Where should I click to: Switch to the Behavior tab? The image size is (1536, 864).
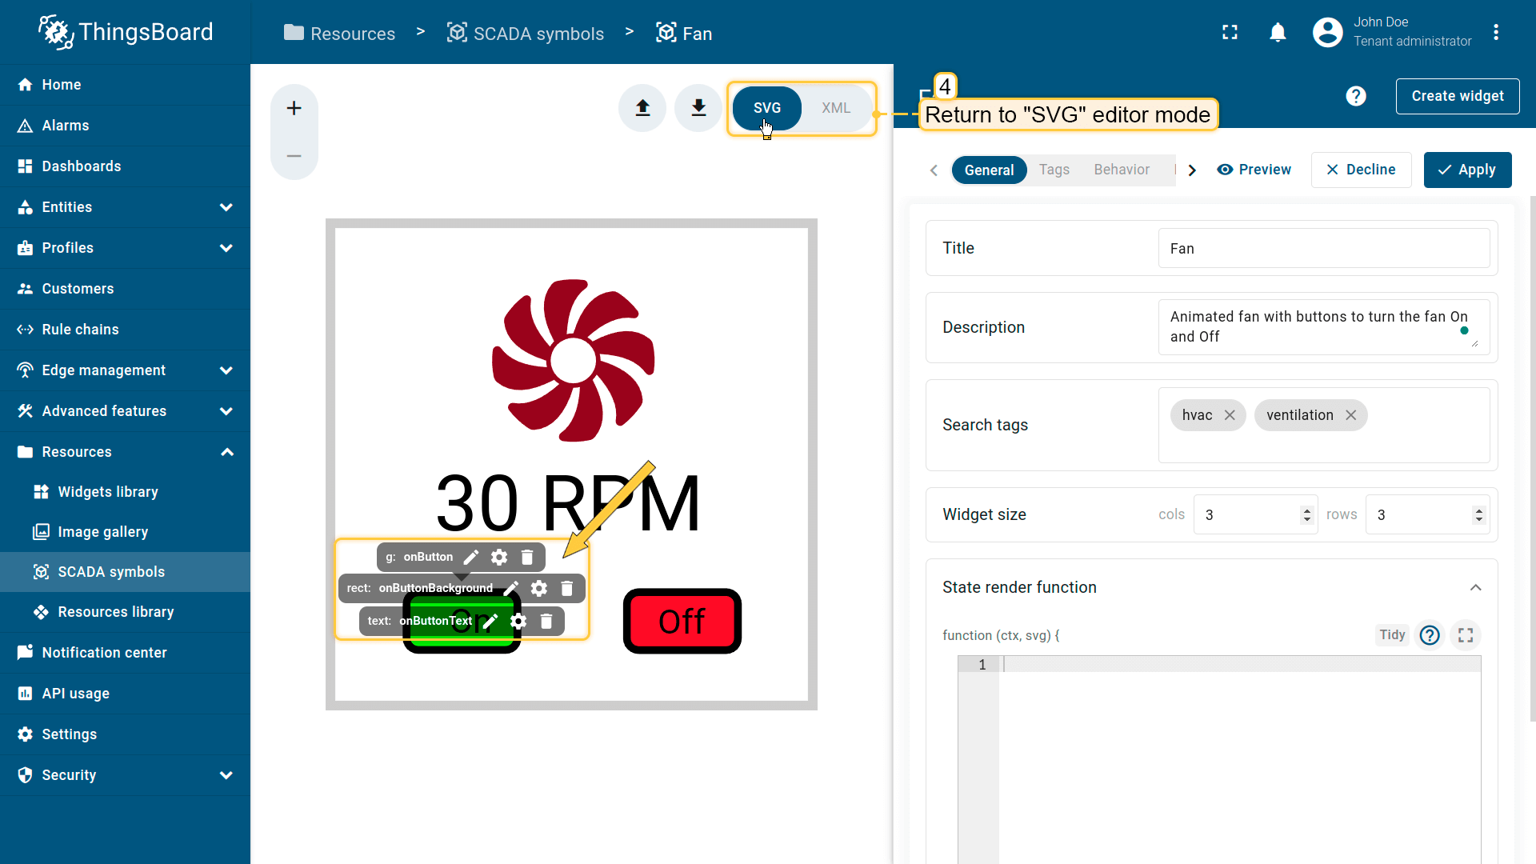[x=1121, y=170]
